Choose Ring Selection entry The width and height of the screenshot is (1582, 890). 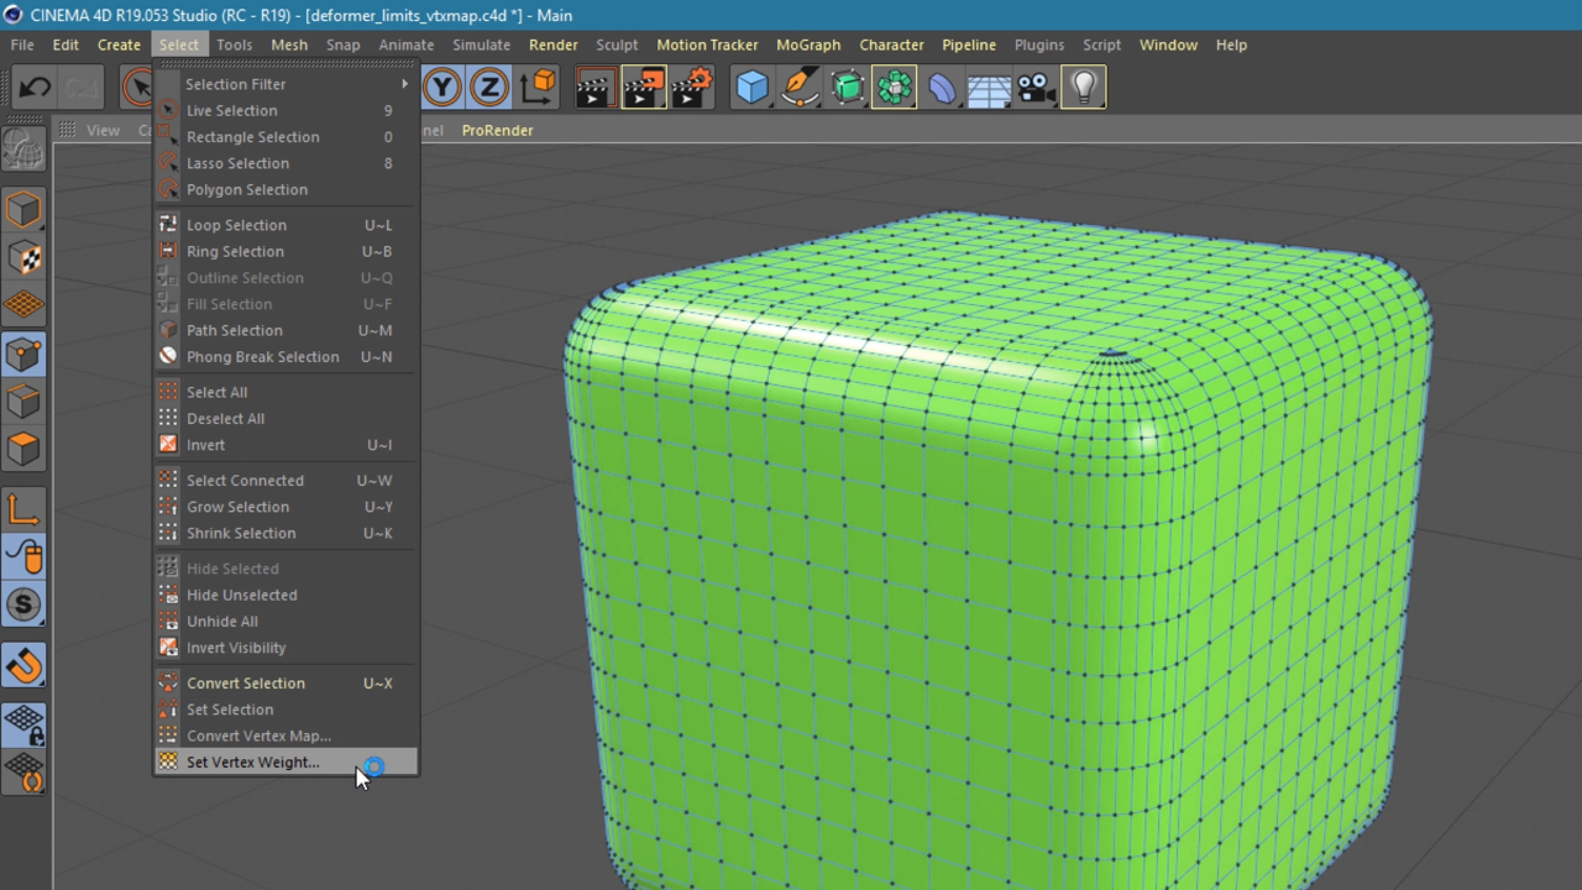point(286,251)
